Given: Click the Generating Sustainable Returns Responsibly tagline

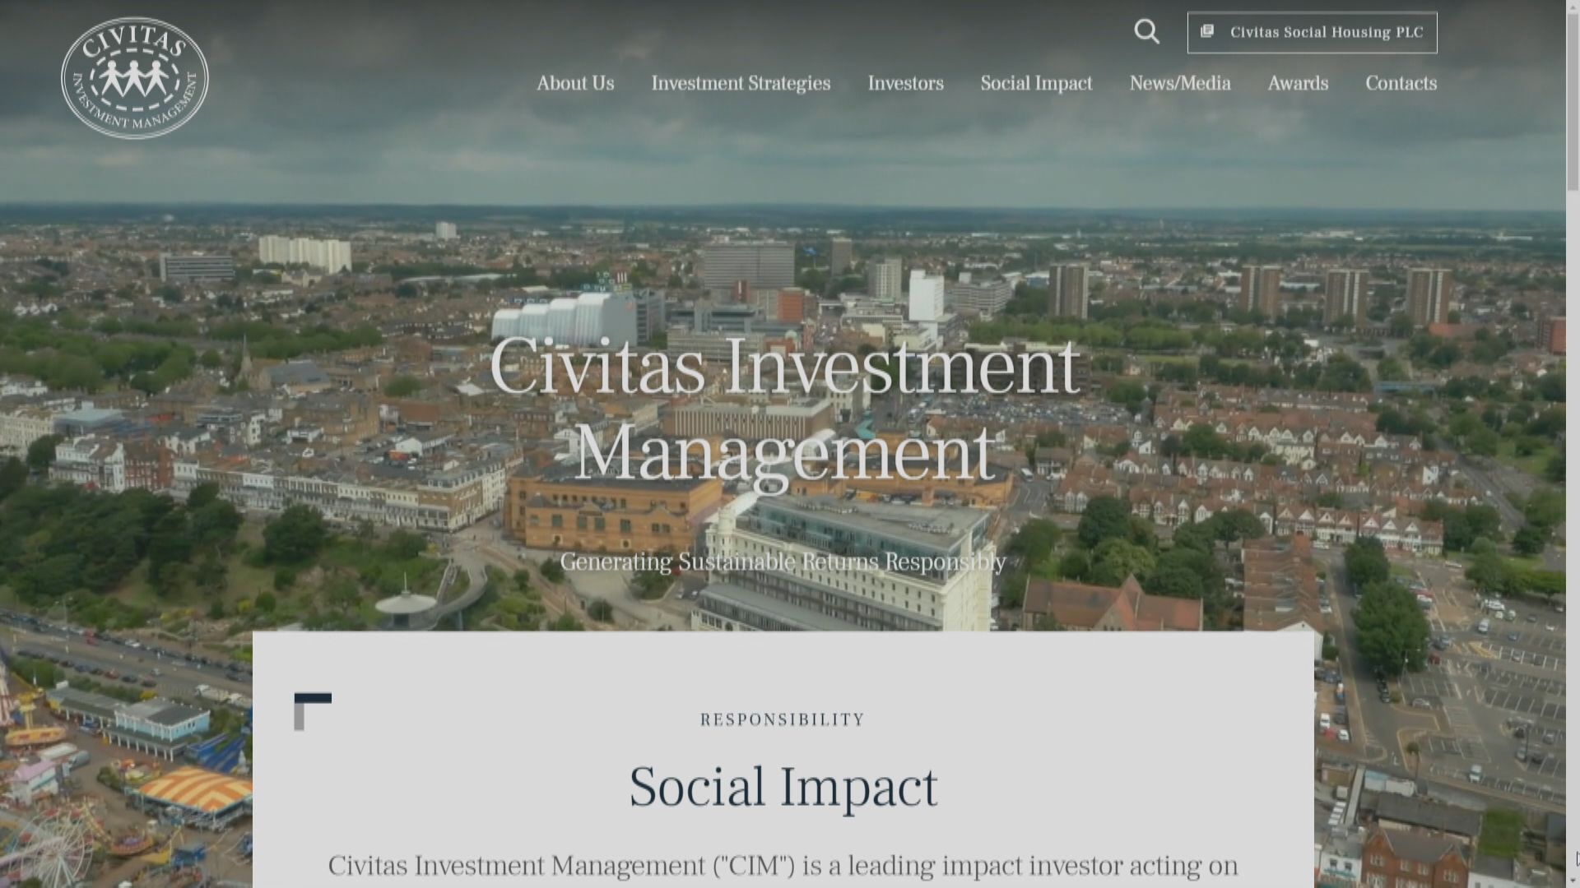Looking at the screenshot, I should tap(783, 562).
